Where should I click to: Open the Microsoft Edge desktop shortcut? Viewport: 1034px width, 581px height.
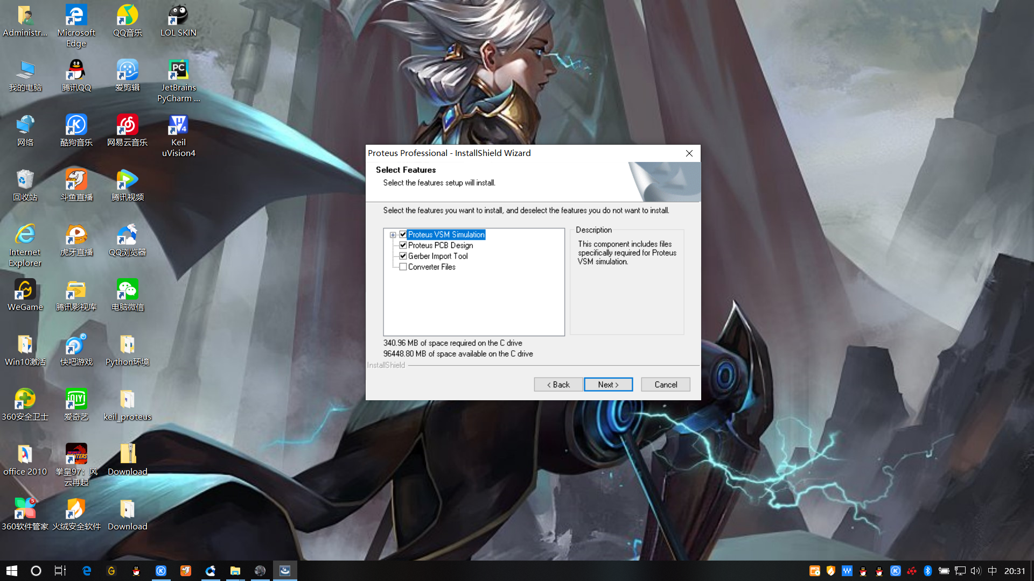[76, 16]
